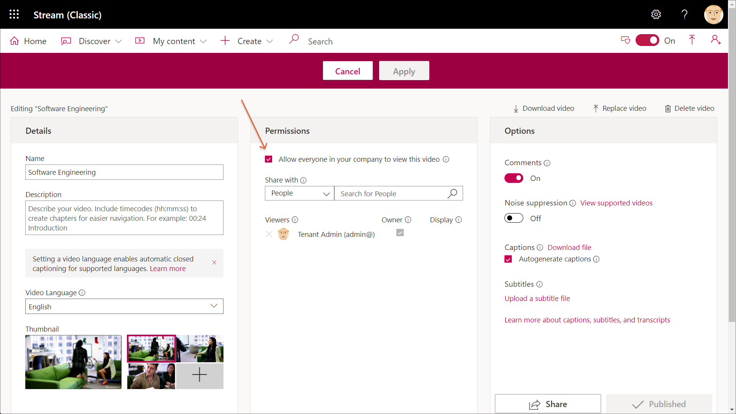Turn off the Comments toggle
This screenshot has width=736, height=414.
(x=514, y=178)
